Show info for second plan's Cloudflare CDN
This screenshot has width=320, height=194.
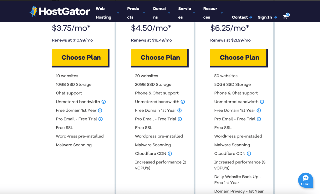170,154
